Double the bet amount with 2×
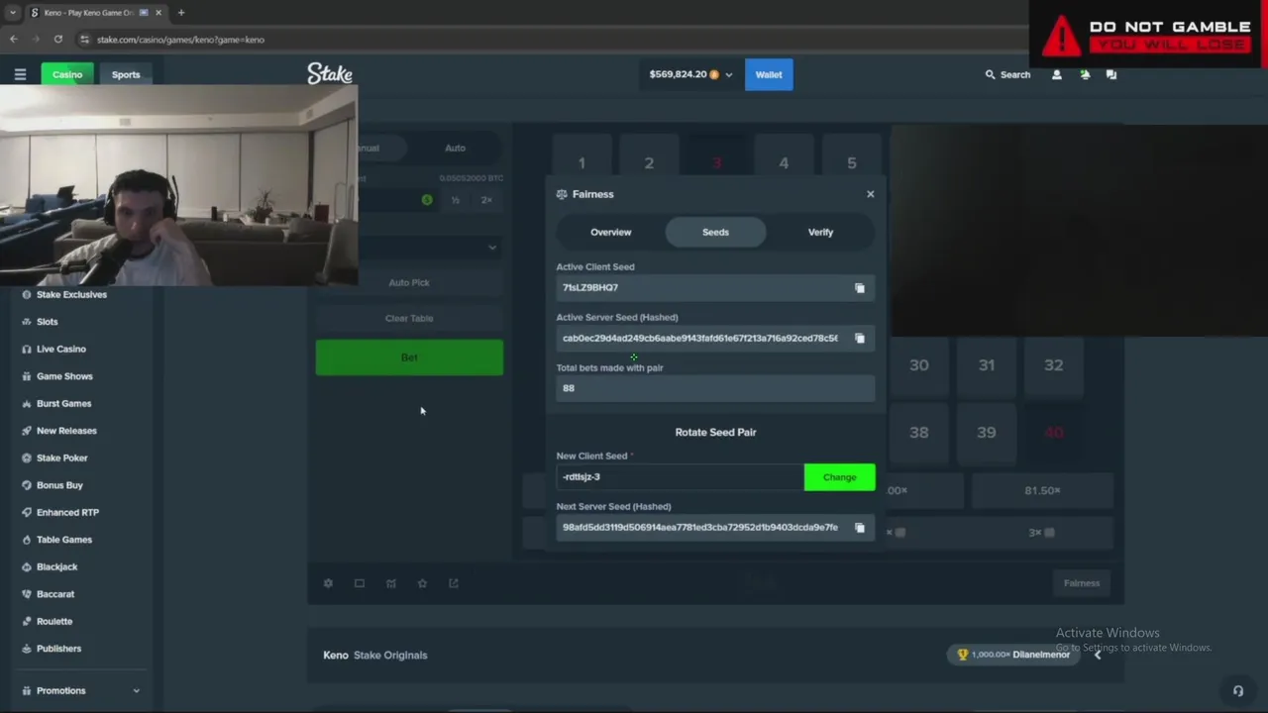Image resolution: width=1268 pixels, height=713 pixels. 486,200
